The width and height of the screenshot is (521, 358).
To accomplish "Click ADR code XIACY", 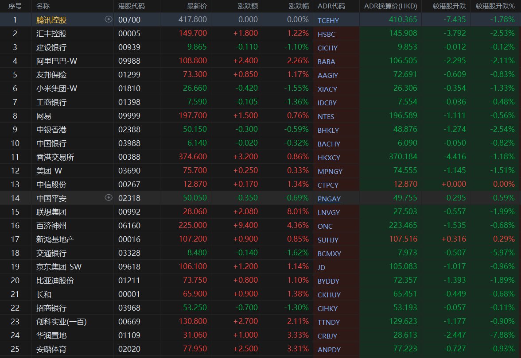I will tap(327, 89).
